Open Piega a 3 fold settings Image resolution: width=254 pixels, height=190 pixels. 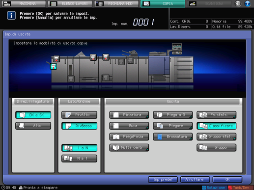point(173,115)
